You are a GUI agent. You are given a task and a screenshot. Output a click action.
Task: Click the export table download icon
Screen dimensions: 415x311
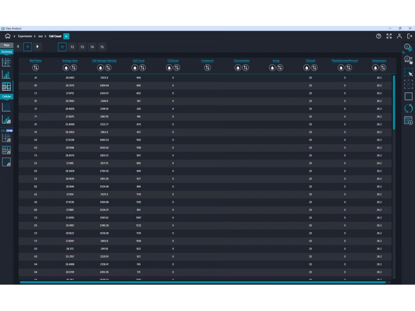click(x=408, y=120)
